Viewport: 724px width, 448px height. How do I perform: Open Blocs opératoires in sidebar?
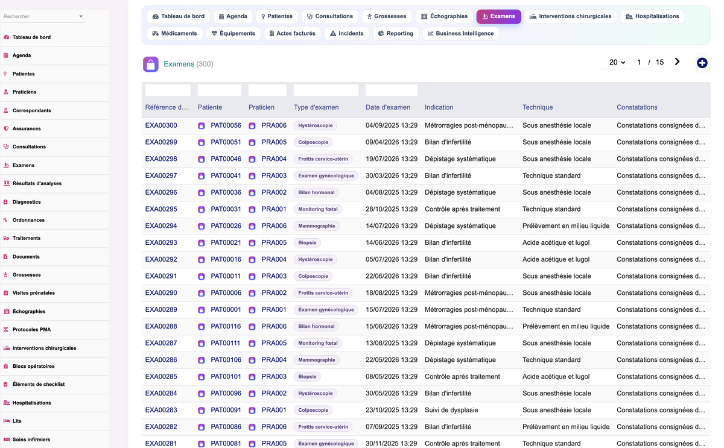34,366
